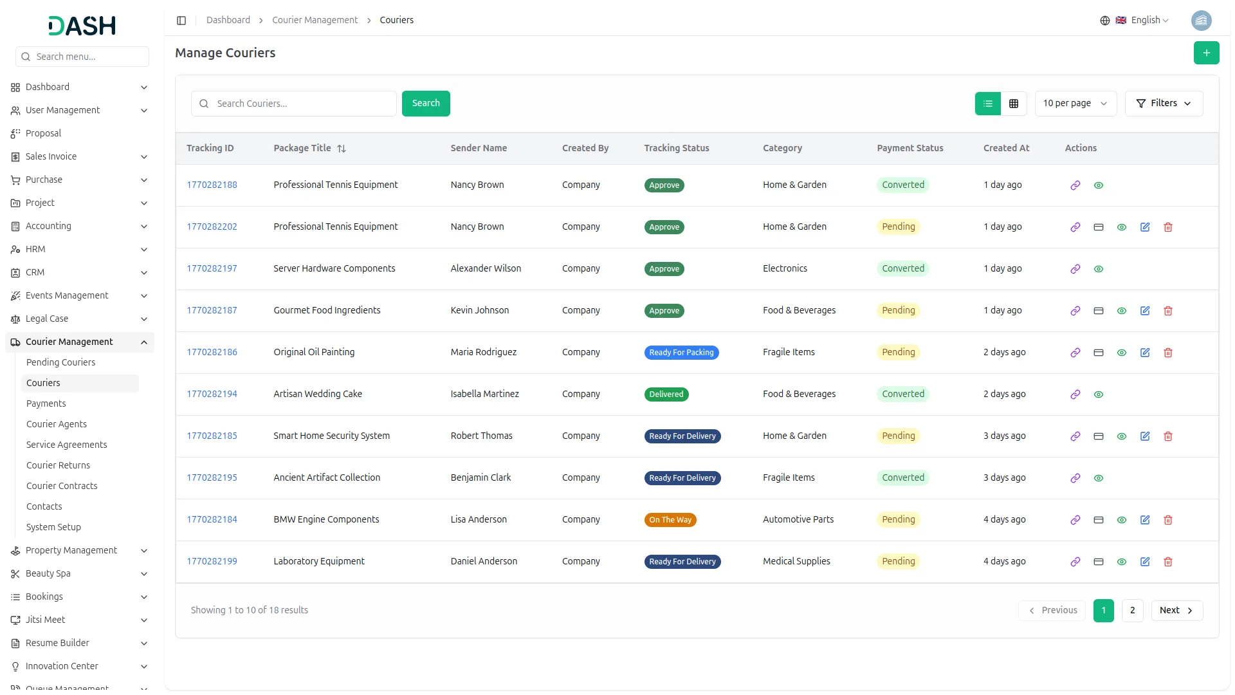This screenshot has height=695, width=1235.
Task: Open Pending Couriers submenu item
Action: (x=60, y=362)
